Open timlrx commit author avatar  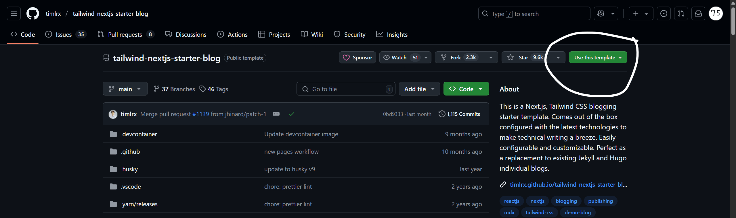tap(113, 114)
